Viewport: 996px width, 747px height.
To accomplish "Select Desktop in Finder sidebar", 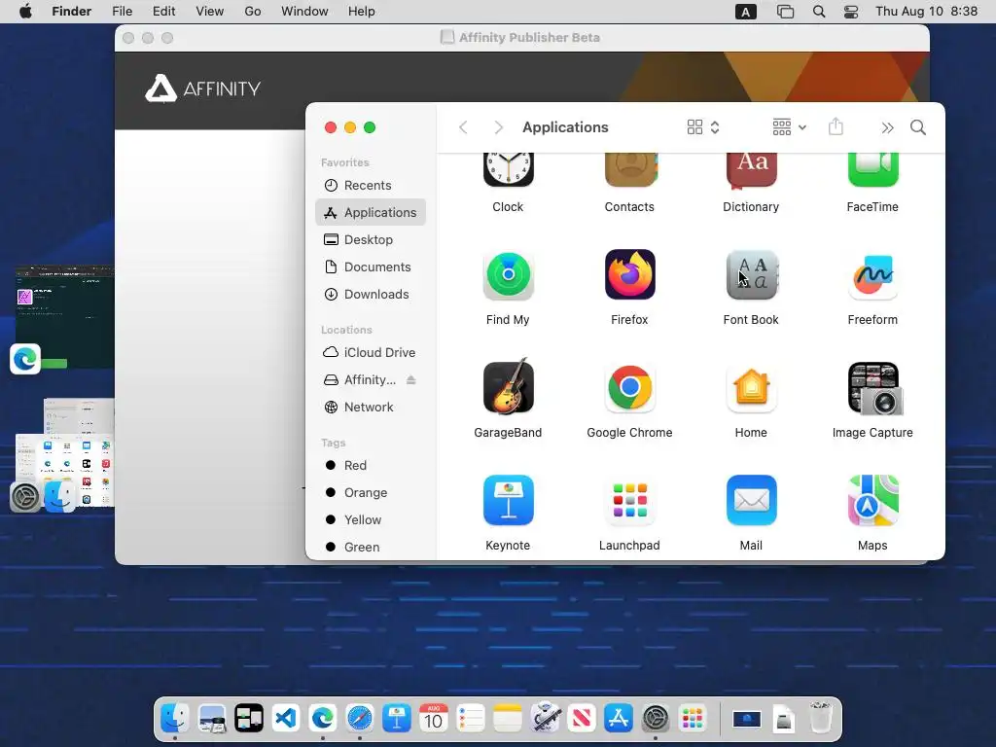I will [x=371, y=239].
